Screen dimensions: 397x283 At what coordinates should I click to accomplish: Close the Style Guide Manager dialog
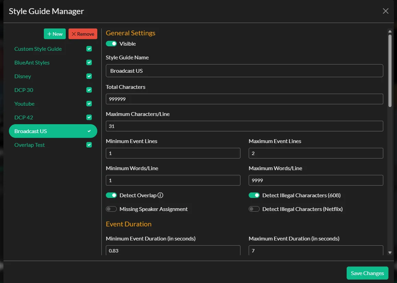(x=385, y=11)
